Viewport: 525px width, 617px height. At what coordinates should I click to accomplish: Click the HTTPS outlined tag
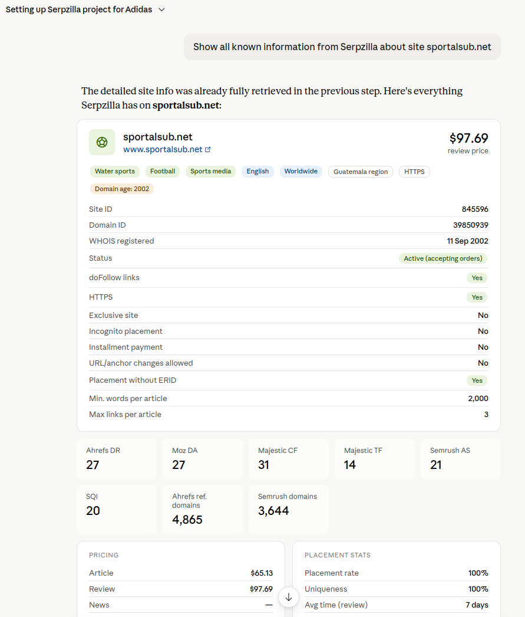(x=415, y=172)
